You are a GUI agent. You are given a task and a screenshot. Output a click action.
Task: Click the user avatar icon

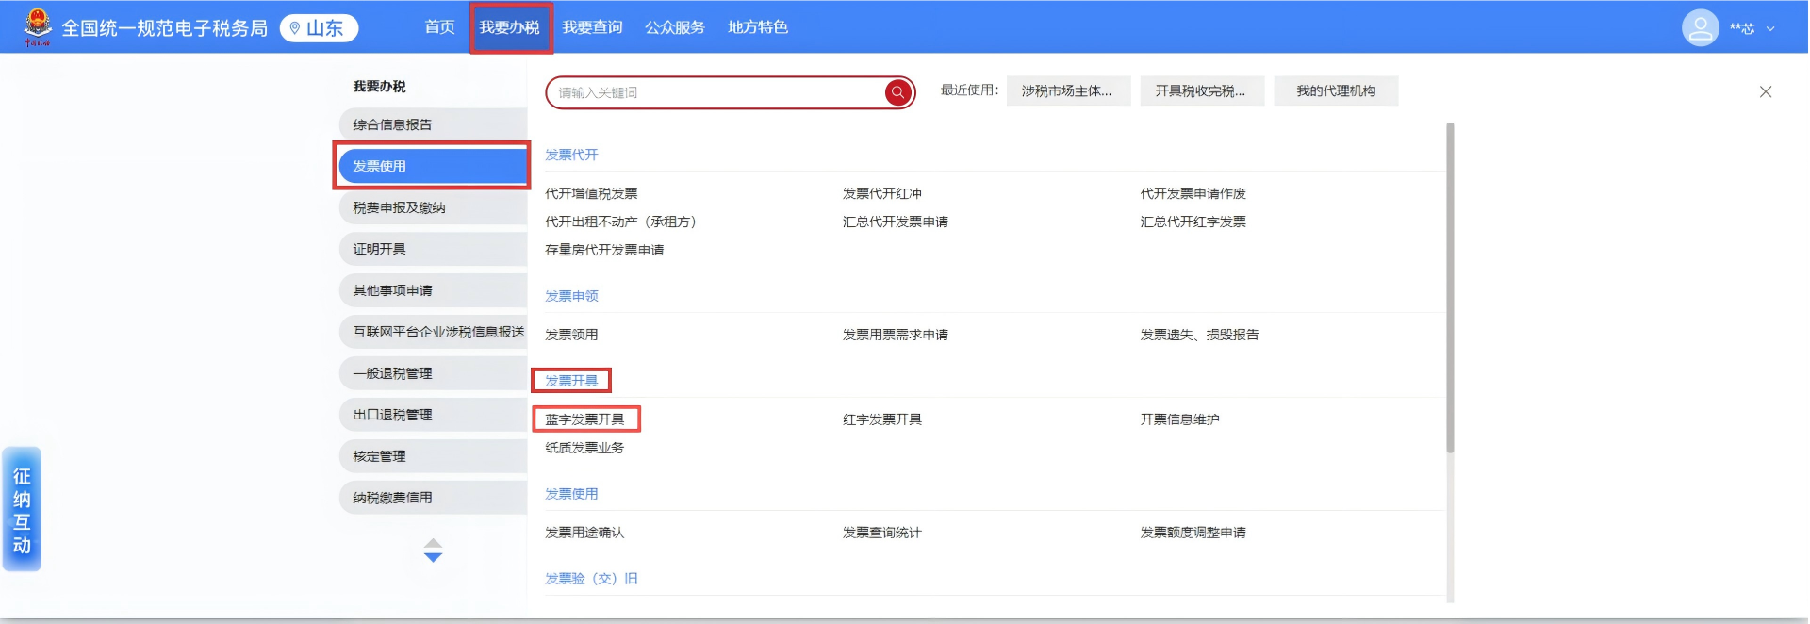(x=1700, y=28)
